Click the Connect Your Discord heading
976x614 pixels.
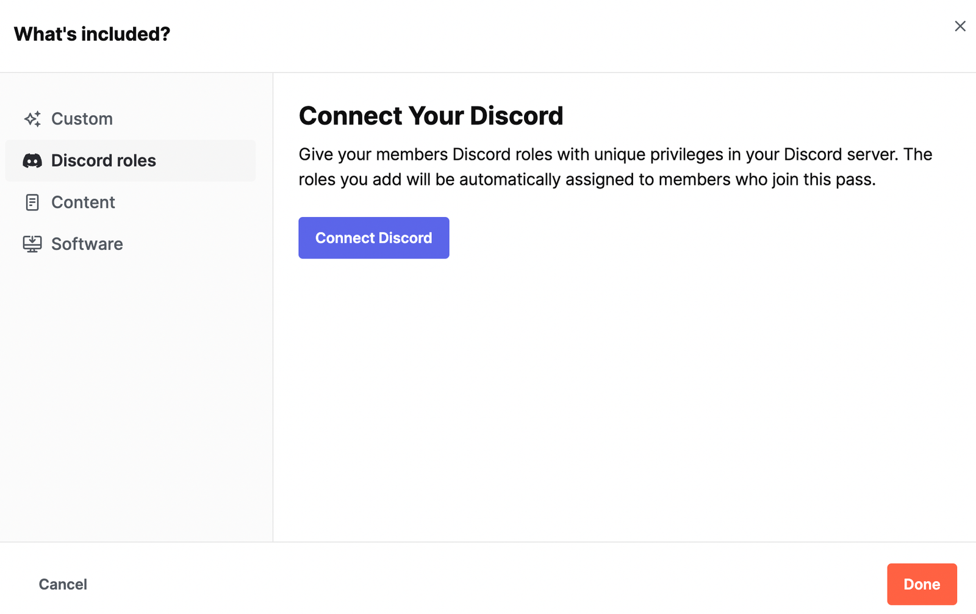431,116
